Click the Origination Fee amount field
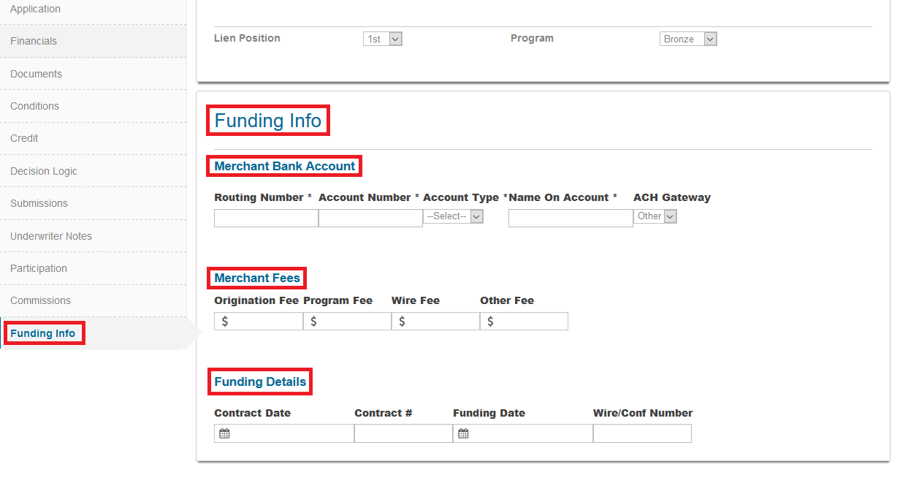This screenshot has height=478, width=900. (x=259, y=322)
